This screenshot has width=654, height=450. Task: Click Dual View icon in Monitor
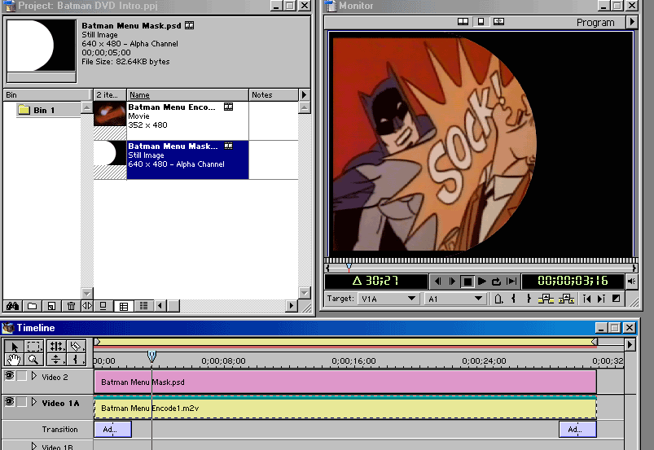click(x=463, y=22)
